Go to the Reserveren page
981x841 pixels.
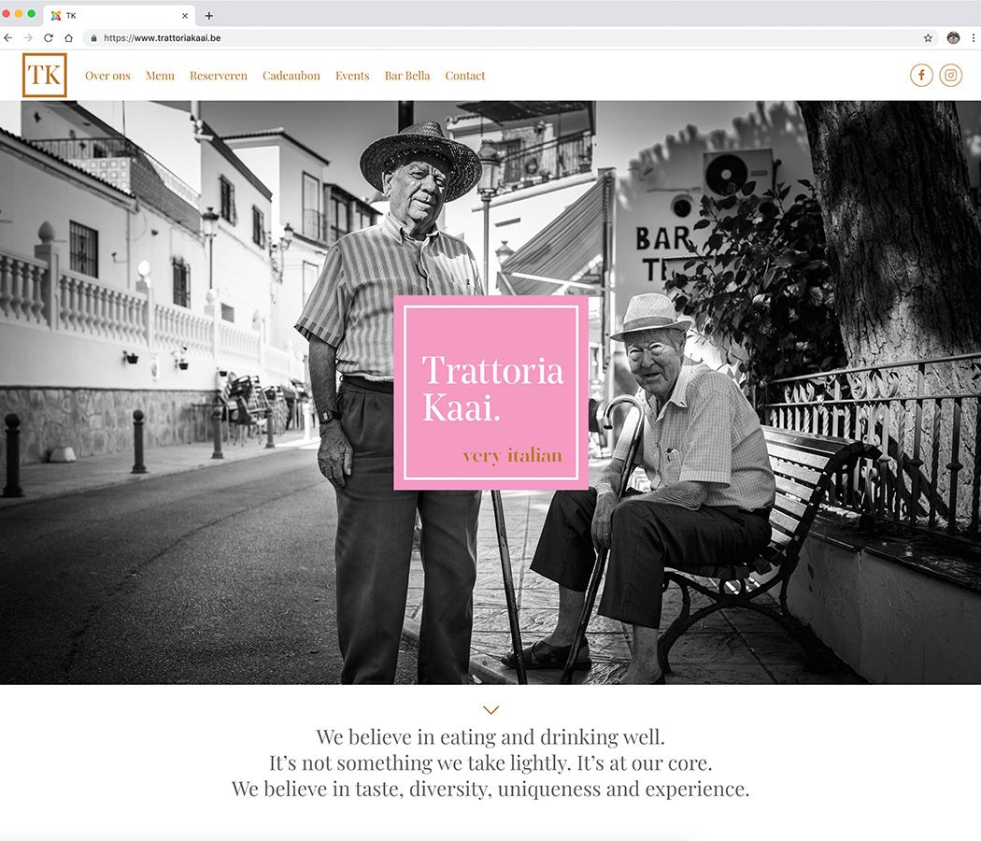click(219, 76)
